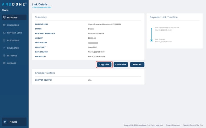Click the Copy Link button
The image size is (206, 128).
104,65
